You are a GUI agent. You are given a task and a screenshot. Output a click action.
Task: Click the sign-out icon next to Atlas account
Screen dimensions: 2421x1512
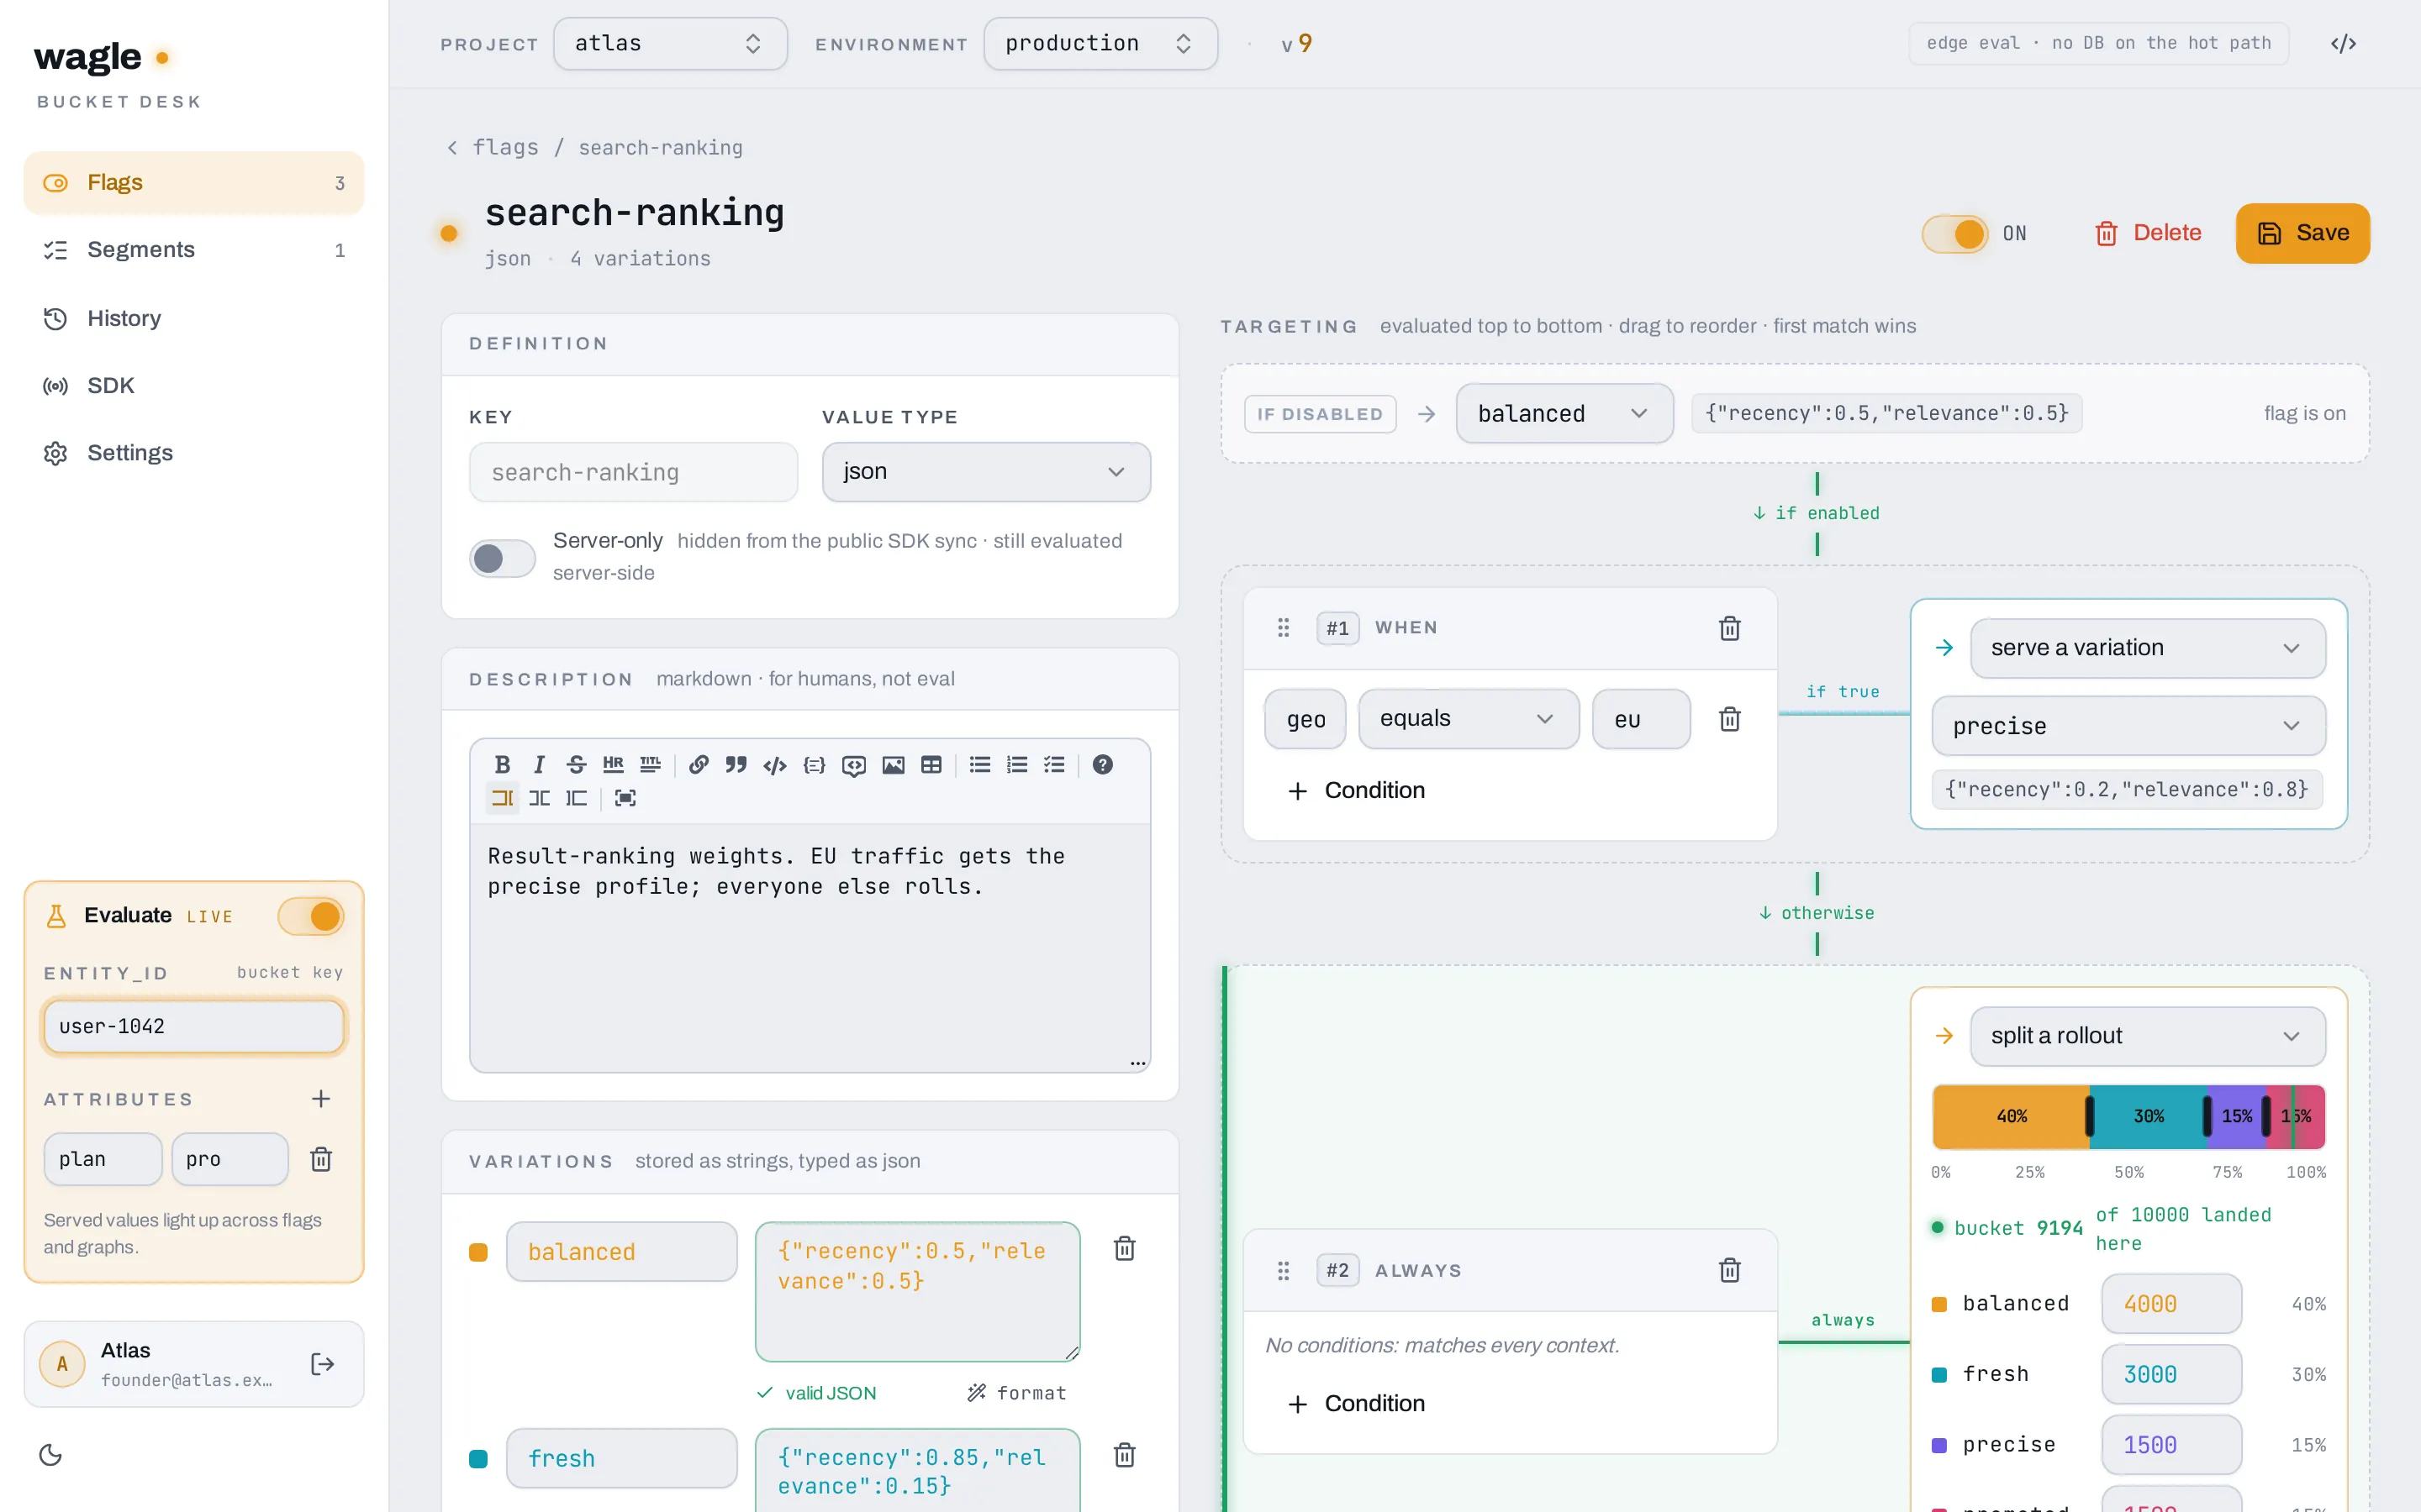[x=322, y=1364]
